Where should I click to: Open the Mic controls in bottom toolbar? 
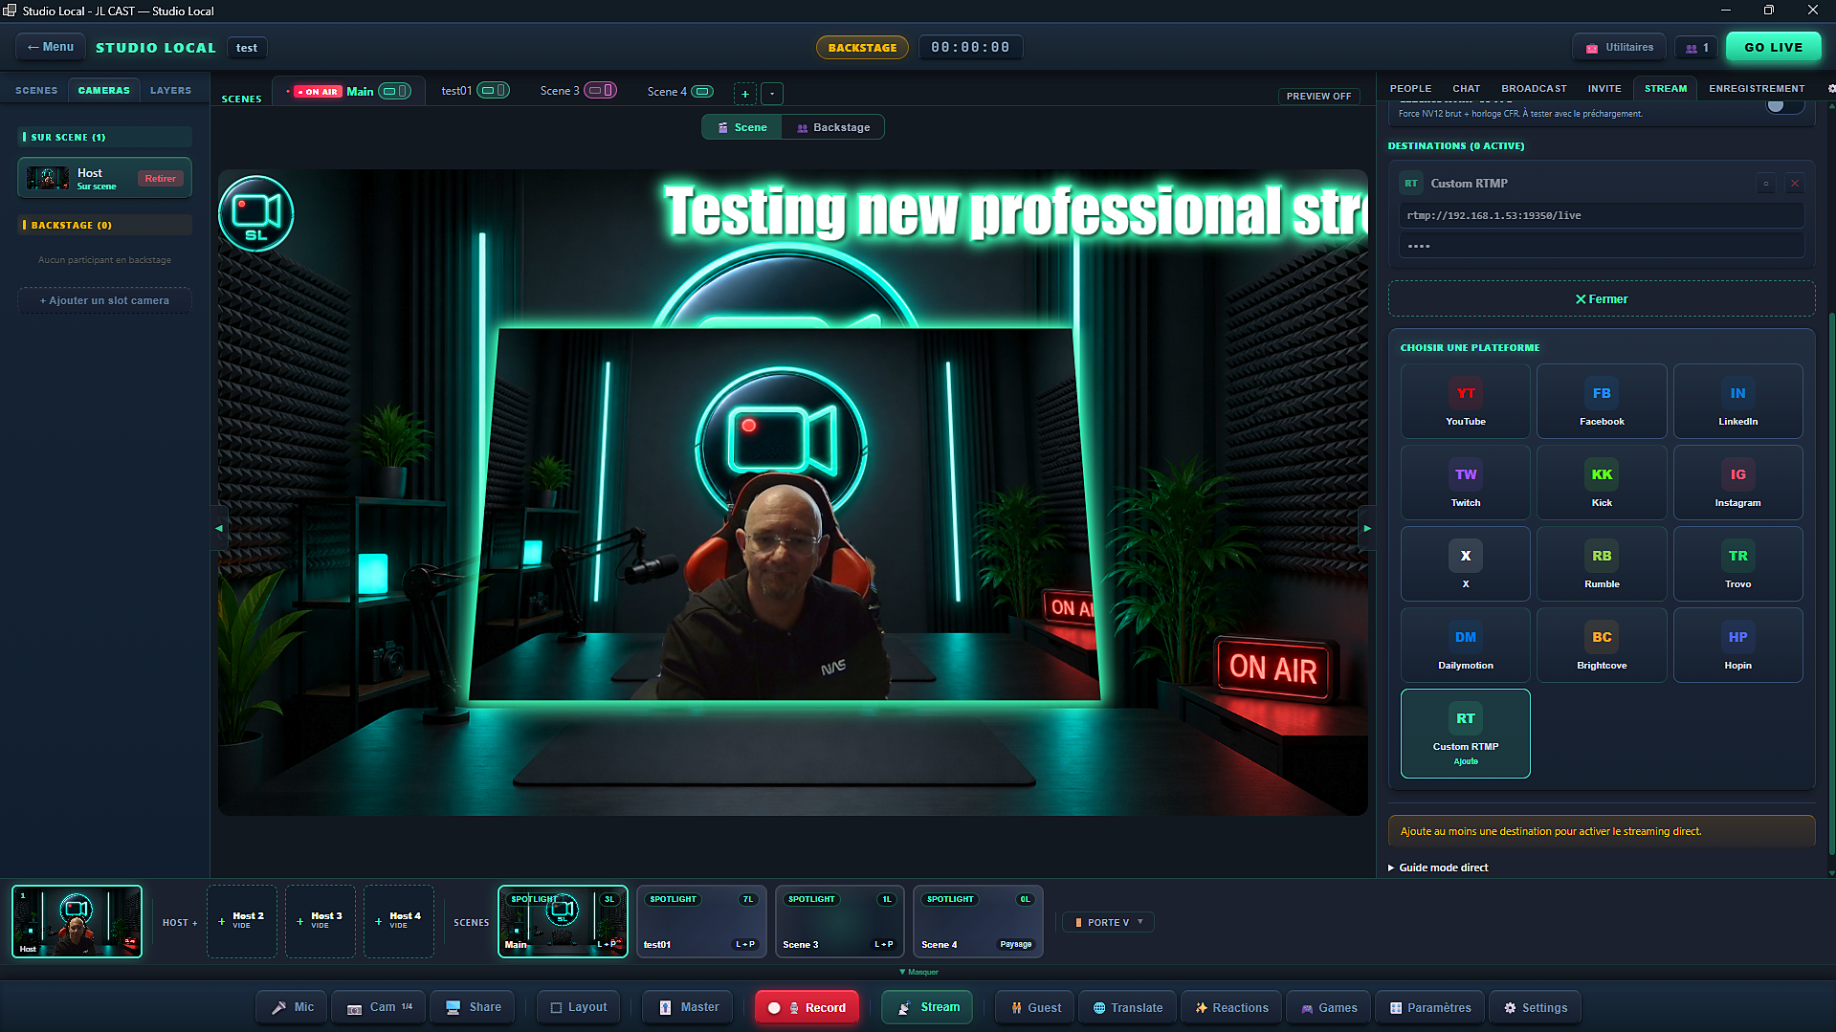292,1007
